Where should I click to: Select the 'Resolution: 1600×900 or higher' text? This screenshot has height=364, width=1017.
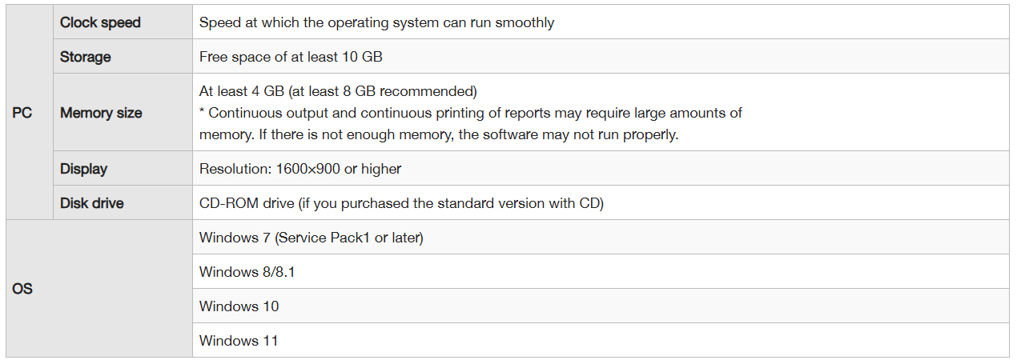pyautogui.click(x=300, y=169)
